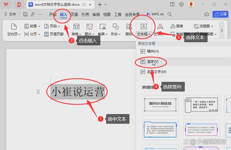Open the 图标 icon library

tap(129, 29)
